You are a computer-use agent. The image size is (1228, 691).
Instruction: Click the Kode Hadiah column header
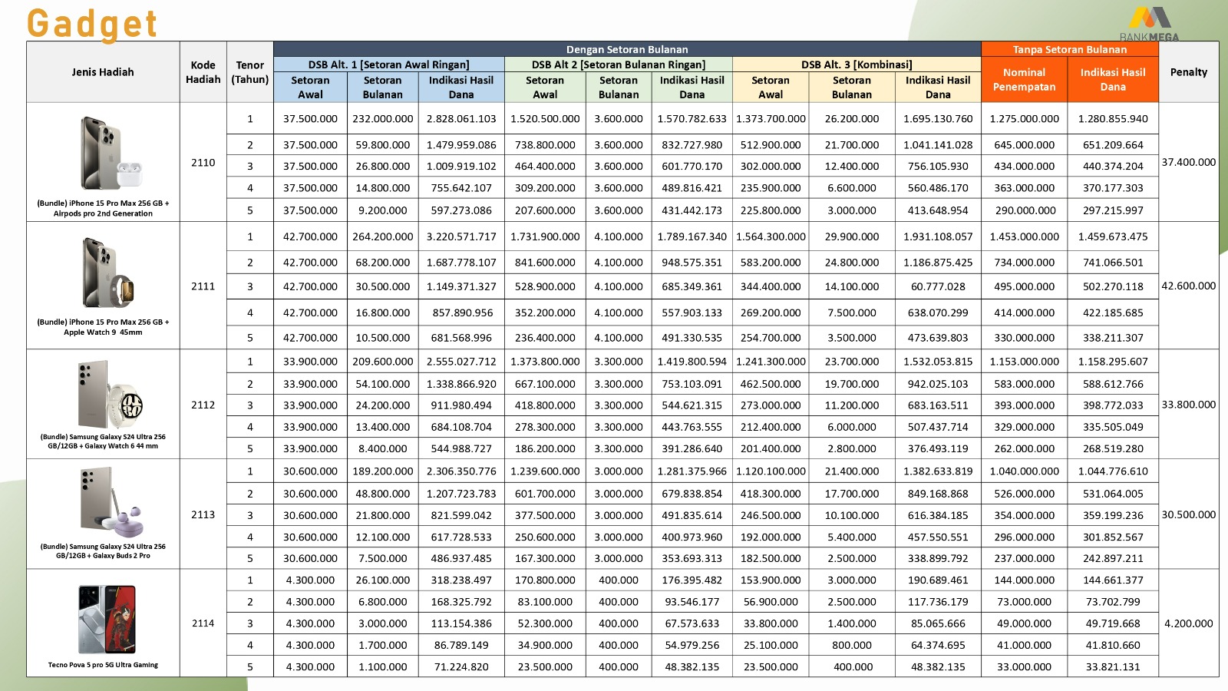[203, 72]
